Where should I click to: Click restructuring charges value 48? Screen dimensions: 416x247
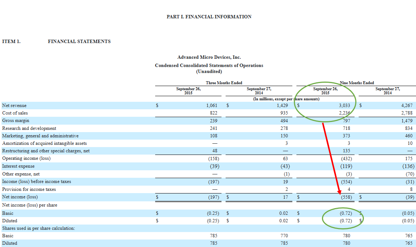pyautogui.click(x=215, y=151)
